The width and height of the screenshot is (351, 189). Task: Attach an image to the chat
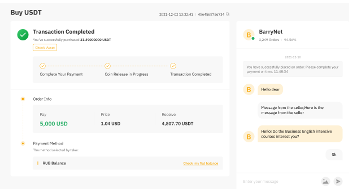click(326, 181)
